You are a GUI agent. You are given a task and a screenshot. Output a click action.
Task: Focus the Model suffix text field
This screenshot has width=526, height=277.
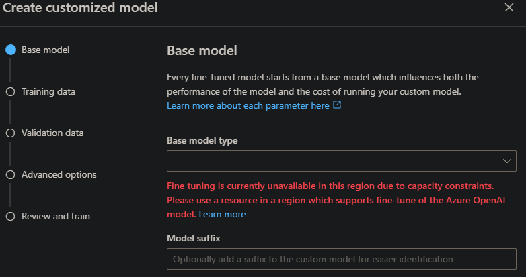tap(341, 258)
